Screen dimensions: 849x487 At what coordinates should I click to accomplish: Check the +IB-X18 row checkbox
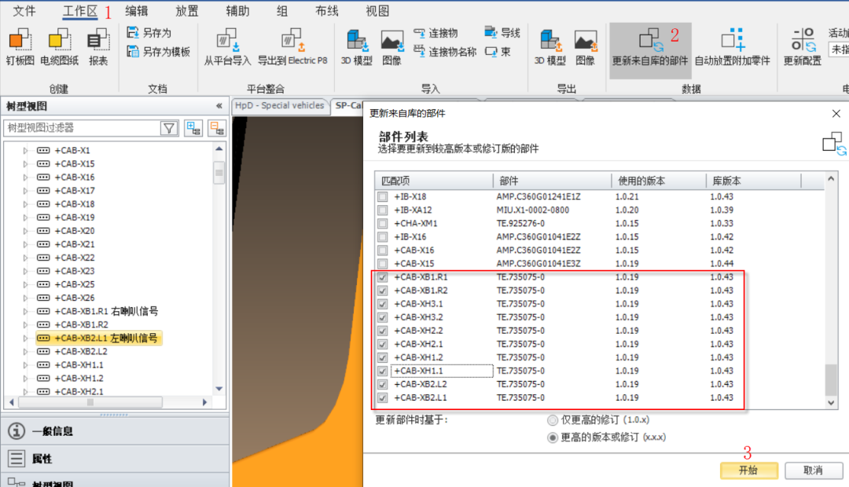[383, 196]
